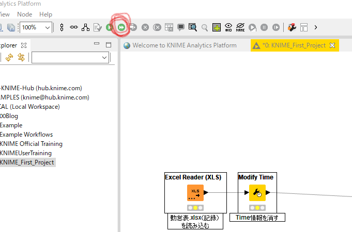Toggle node ID visibility eye icon

228,27
